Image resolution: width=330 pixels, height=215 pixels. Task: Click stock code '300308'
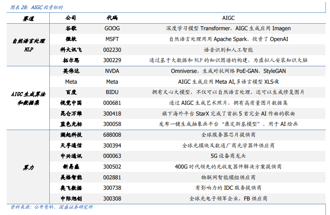click(112, 198)
